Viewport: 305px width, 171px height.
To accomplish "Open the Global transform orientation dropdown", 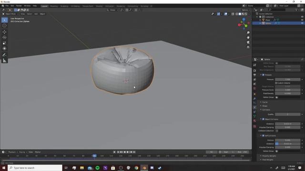I will click(112, 10).
